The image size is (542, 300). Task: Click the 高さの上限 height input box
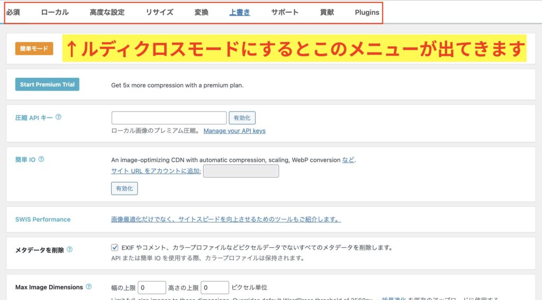(214, 287)
